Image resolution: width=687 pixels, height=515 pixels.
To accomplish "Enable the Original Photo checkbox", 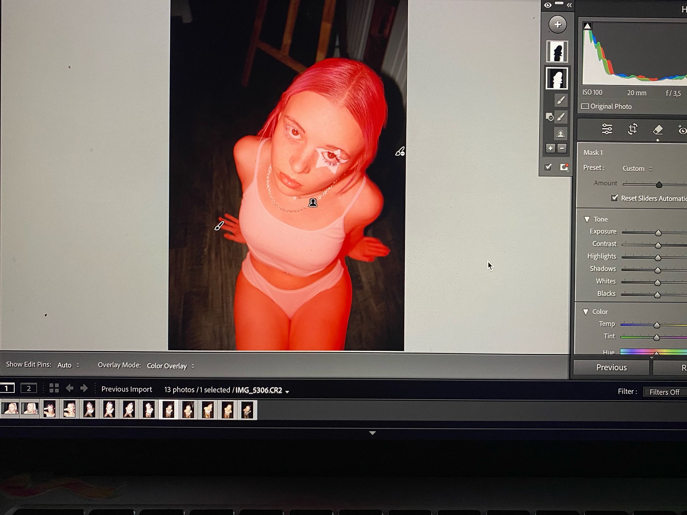I will coord(585,106).
